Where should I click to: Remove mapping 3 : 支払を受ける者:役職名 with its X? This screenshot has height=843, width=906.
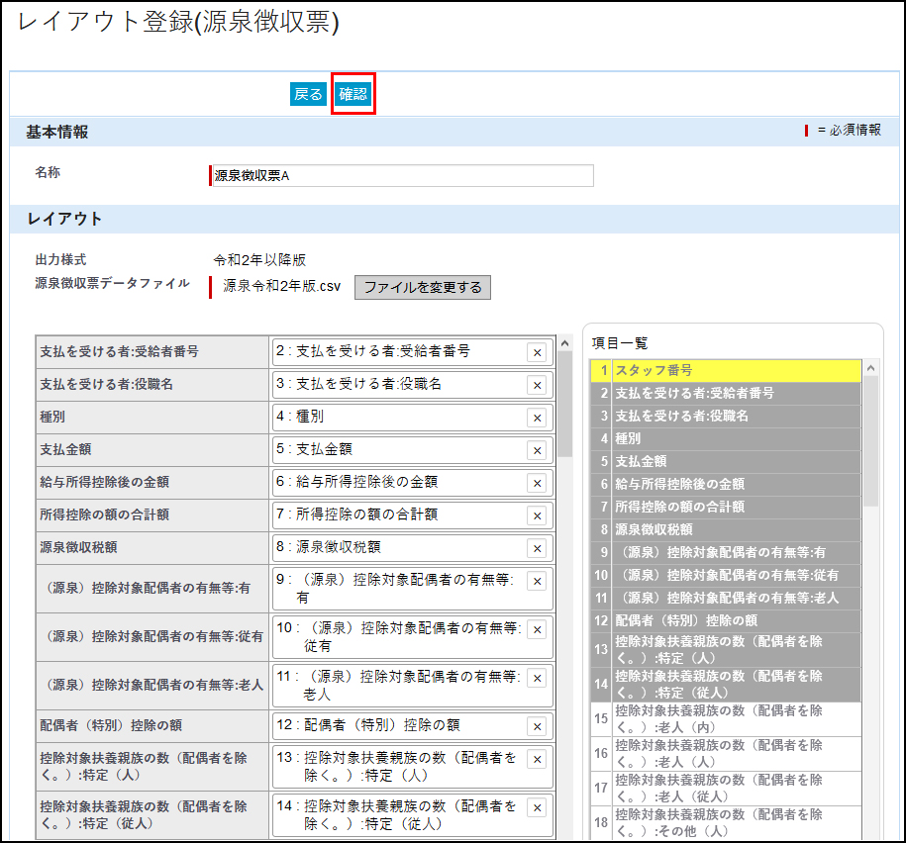click(537, 386)
